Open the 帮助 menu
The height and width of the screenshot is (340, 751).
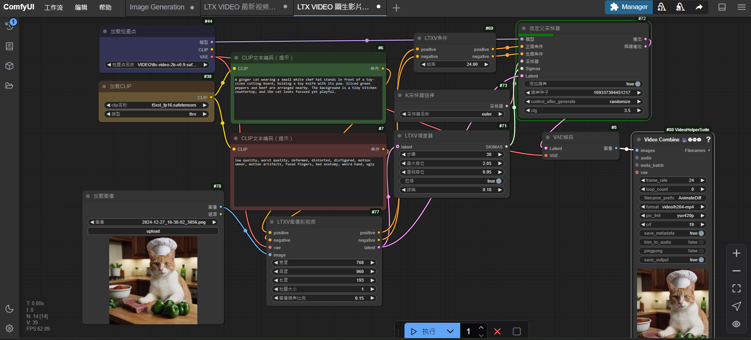(x=105, y=7)
